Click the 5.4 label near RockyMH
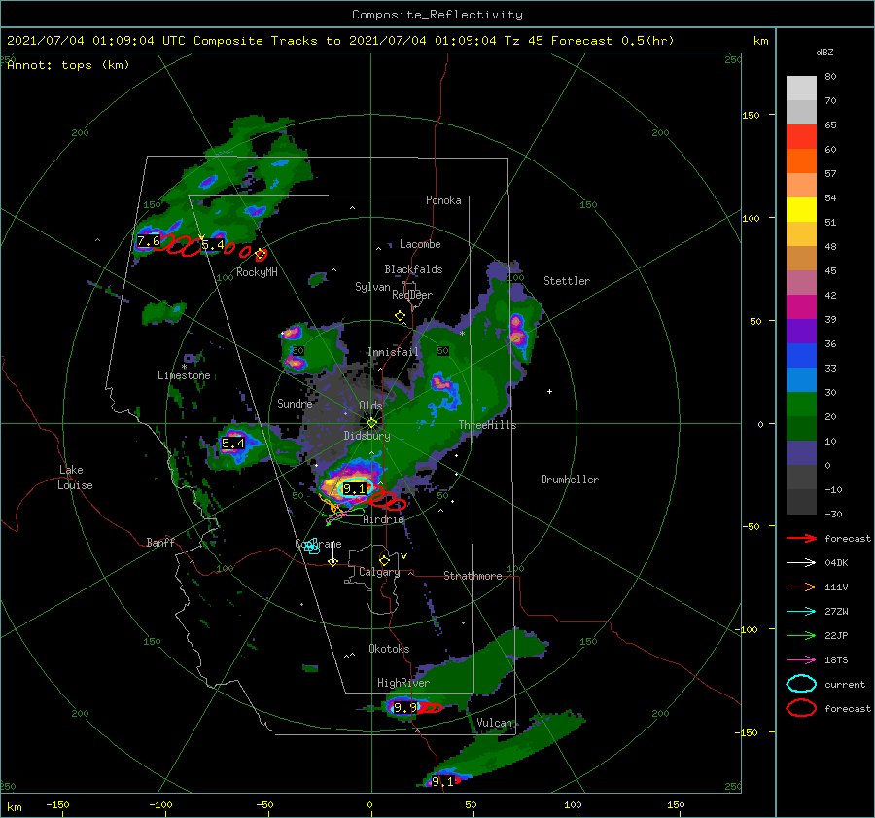 pos(213,244)
